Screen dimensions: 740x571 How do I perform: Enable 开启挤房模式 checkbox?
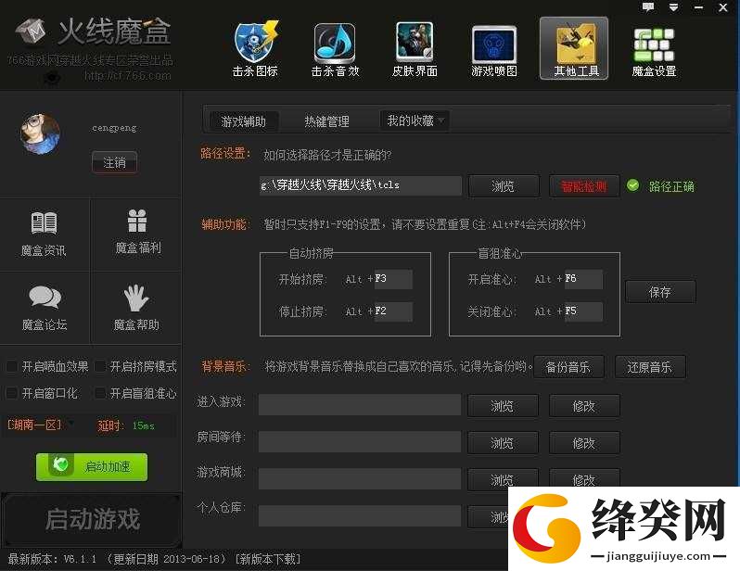(100, 367)
